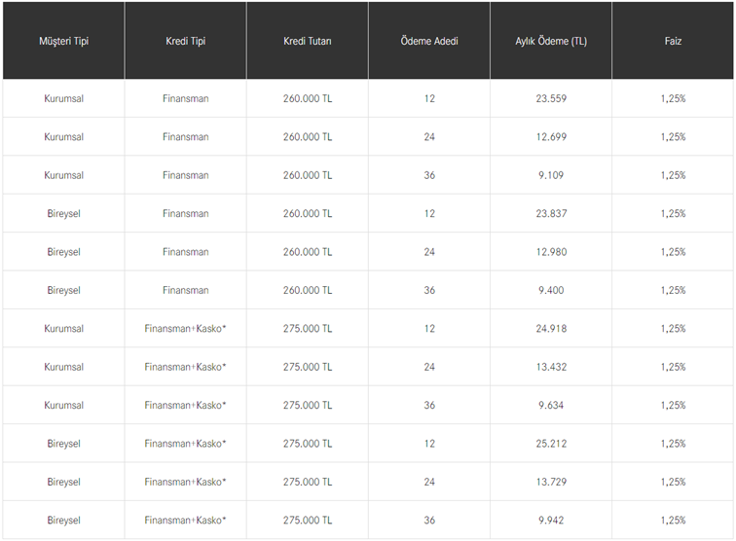This screenshot has height=541, width=736.
Task: Click Kurumsal in the 23.559 payment row
Action: pyautogui.click(x=63, y=98)
